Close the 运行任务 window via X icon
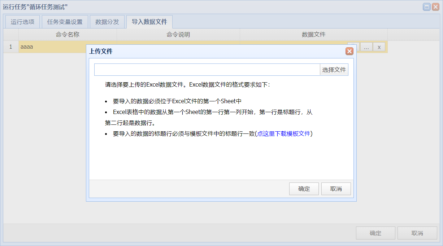Viewport: 443px width, 246px height. pyautogui.click(x=435, y=7)
